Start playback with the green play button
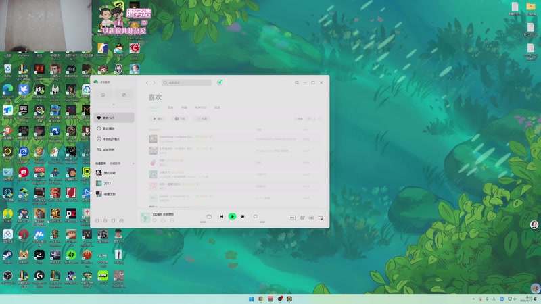This screenshot has width=541, height=304. click(232, 216)
